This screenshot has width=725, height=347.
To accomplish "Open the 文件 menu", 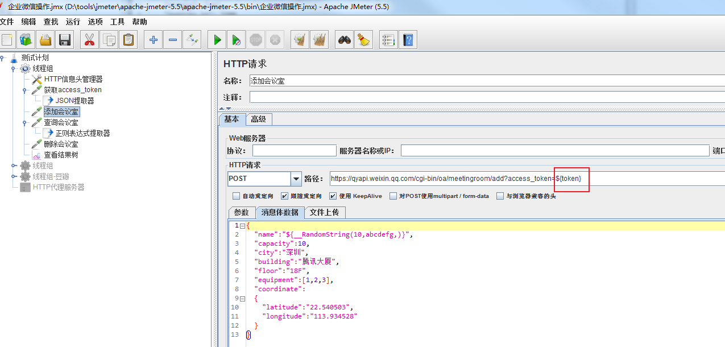I will [7, 22].
